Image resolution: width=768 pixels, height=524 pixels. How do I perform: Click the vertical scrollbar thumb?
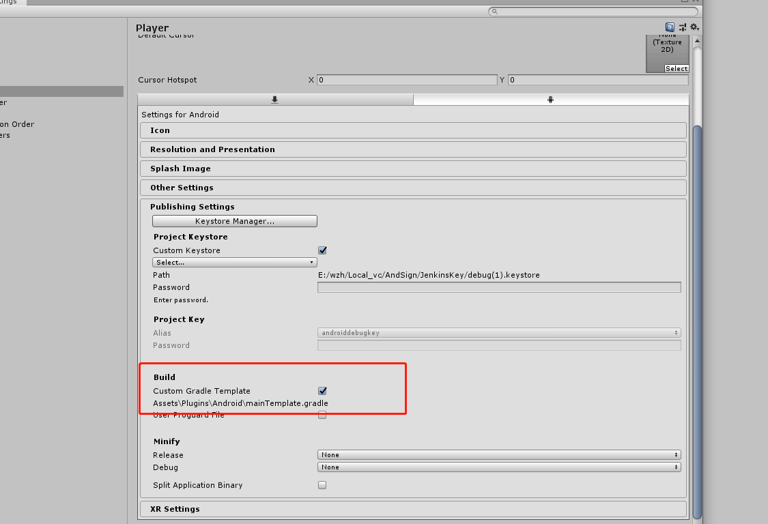coord(697,322)
